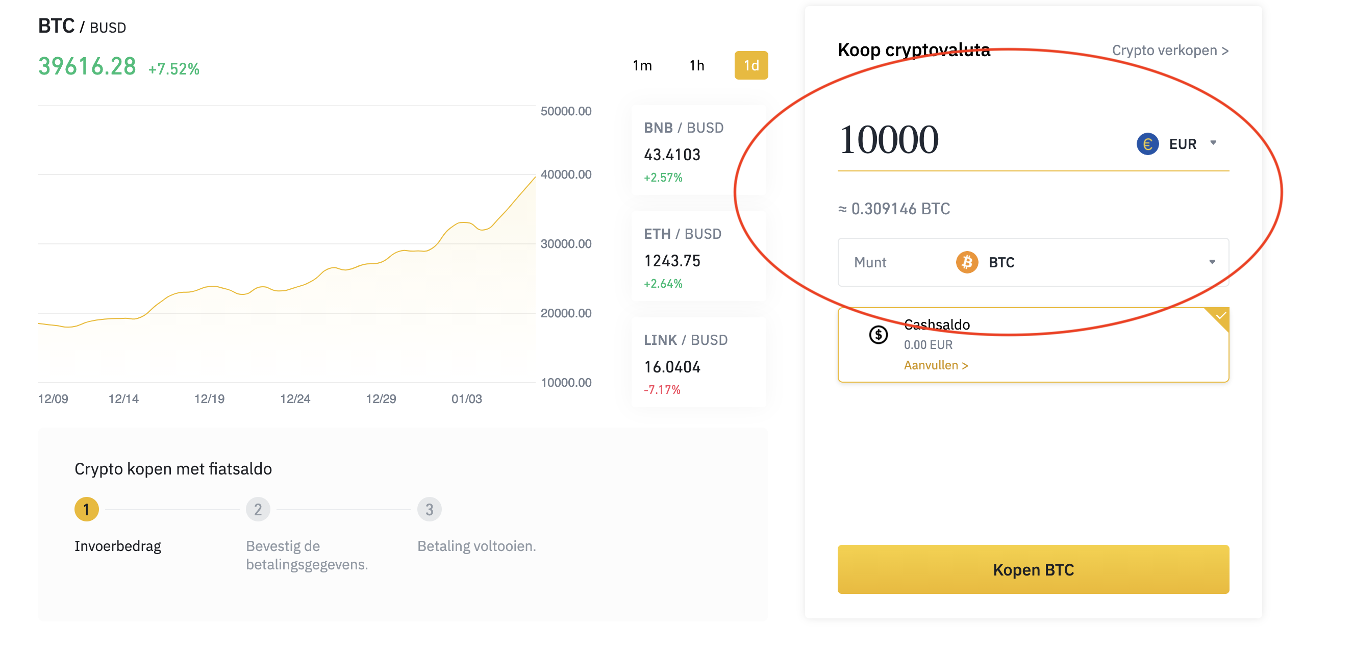Open the BNB / BUSD price card
This screenshot has width=1354, height=650.
point(698,151)
